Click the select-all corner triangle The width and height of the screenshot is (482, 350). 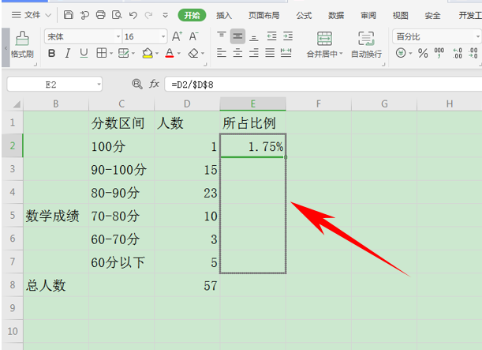(x=16, y=104)
